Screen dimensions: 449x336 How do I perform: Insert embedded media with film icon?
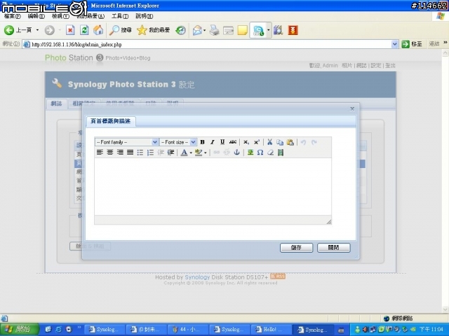(281, 153)
